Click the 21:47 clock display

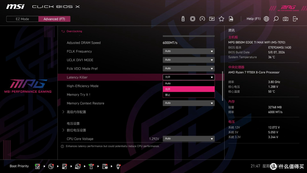coord(255,166)
